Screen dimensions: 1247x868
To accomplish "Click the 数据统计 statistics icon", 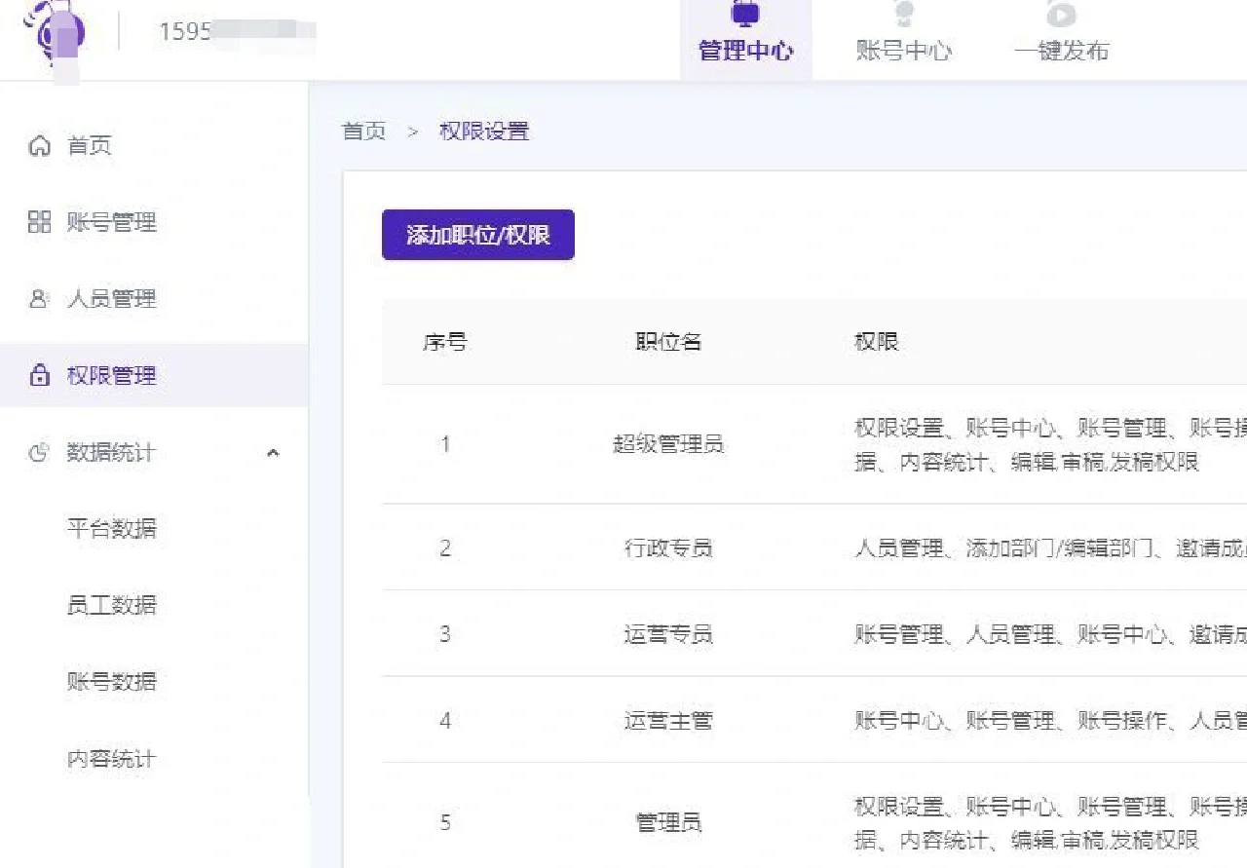I will coord(39,452).
